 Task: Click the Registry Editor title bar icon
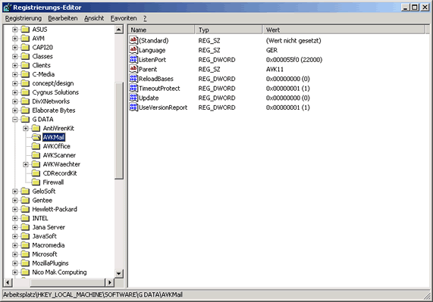(x=8, y=8)
